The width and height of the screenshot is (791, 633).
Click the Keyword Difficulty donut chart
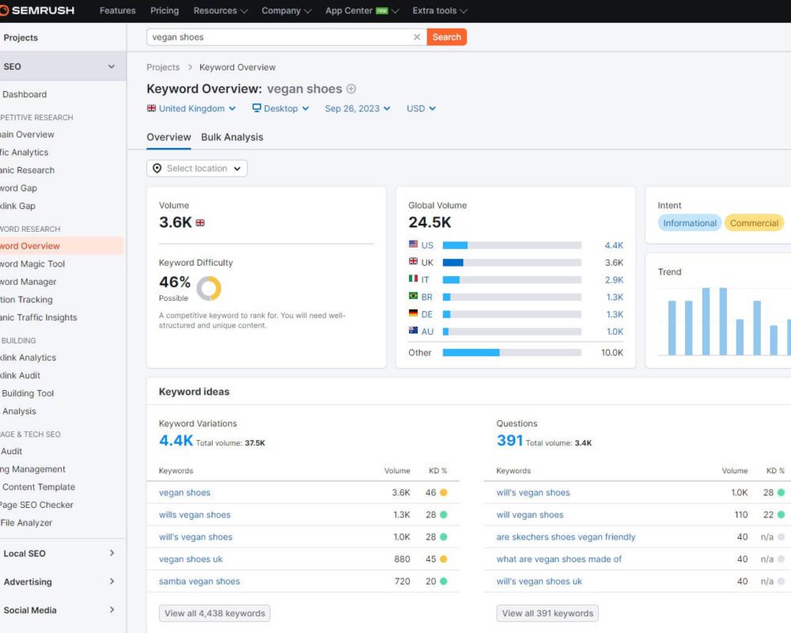209,288
